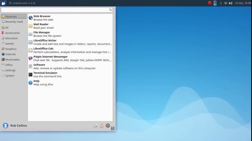Click the volume speaker icon
The image size is (252, 141).
[x=231, y=3]
